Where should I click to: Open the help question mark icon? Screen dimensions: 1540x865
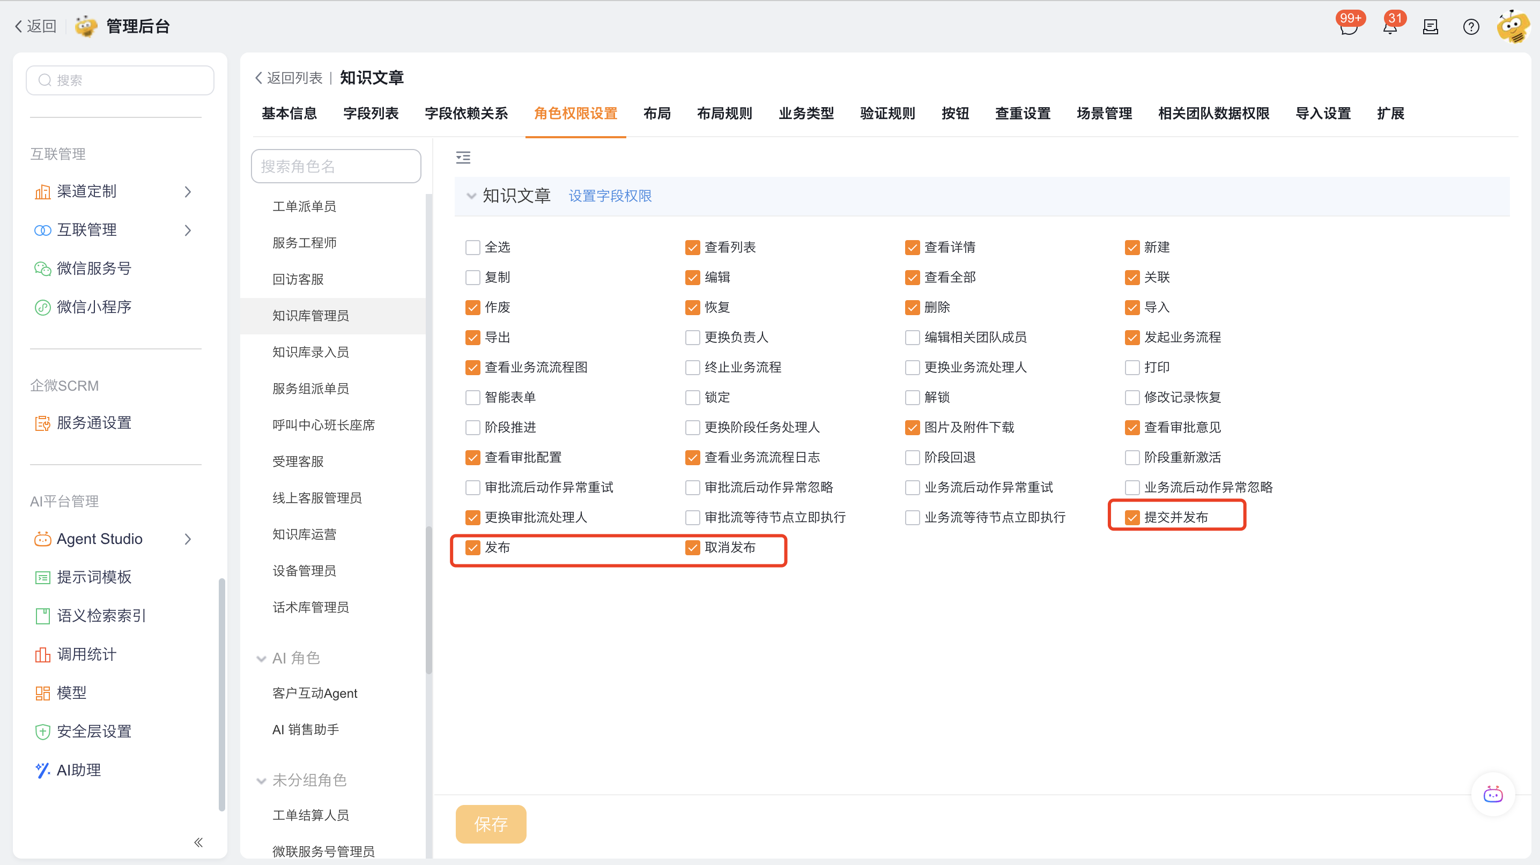(1471, 27)
